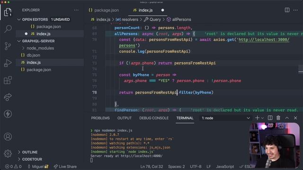
Task: Open the Debug Console panel tab
Action: [x=154, y=118]
